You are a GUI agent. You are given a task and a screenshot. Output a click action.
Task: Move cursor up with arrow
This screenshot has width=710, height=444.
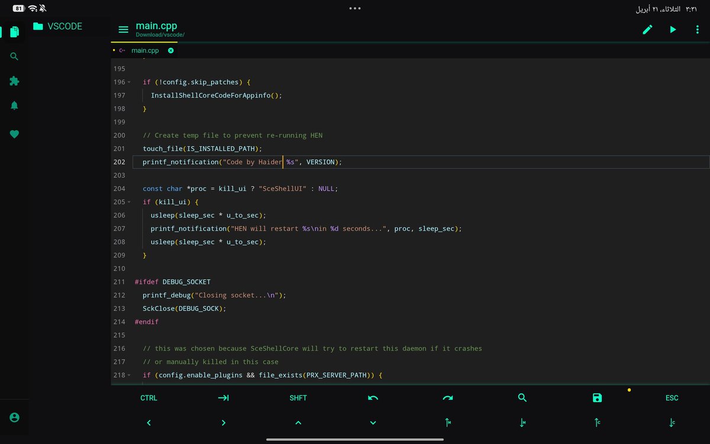298,423
